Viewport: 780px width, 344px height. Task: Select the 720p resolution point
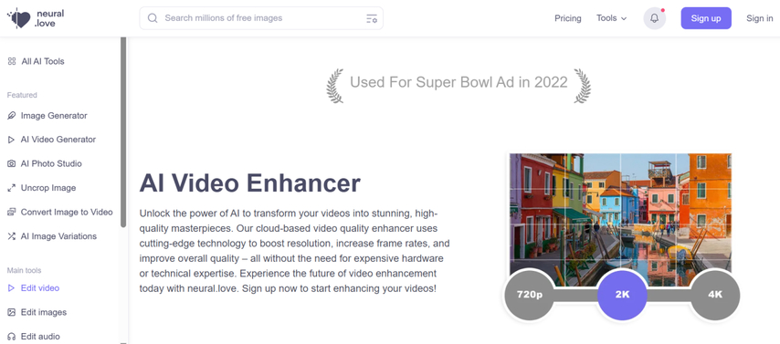point(530,295)
